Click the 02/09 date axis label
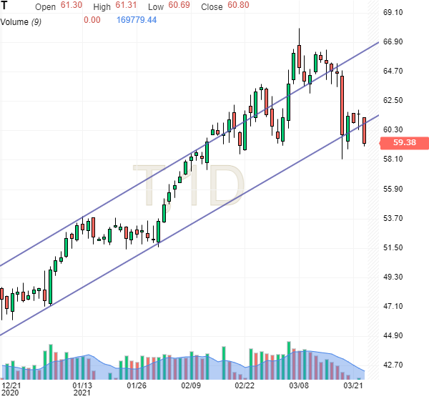This screenshot has height=399, width=429. click(x=190, y=386)
